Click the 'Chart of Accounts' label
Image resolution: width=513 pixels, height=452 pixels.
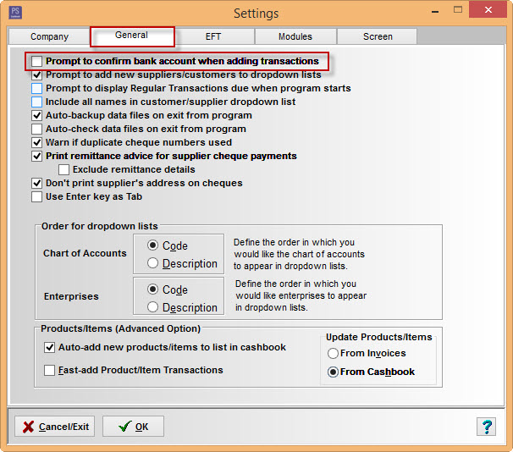[85, 253]
